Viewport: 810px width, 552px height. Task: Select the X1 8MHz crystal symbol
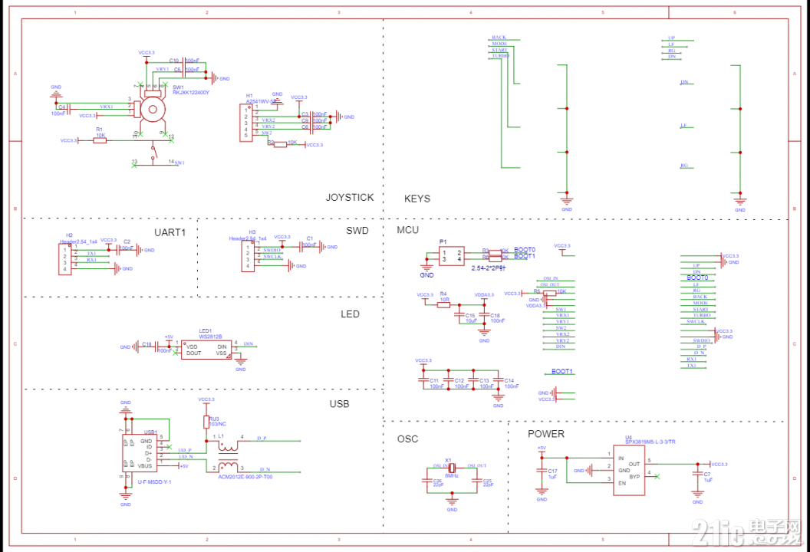click(452, 468)
